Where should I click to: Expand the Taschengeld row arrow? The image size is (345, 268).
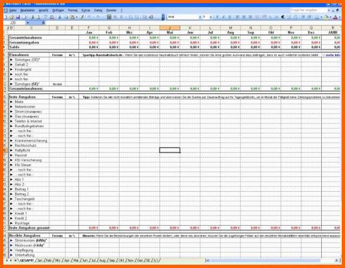point(11,199)
